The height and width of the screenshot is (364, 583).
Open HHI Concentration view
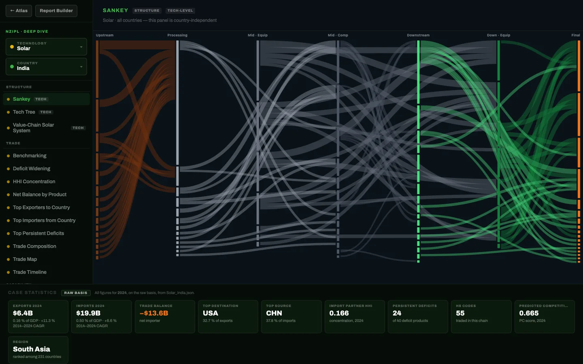click(x=46, y=182)
